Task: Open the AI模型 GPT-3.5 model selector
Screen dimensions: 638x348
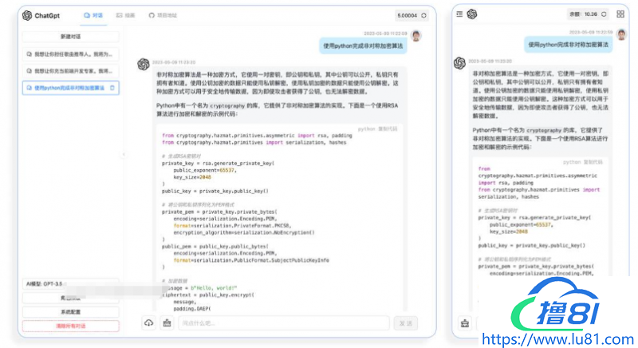Action: (70, 284)
